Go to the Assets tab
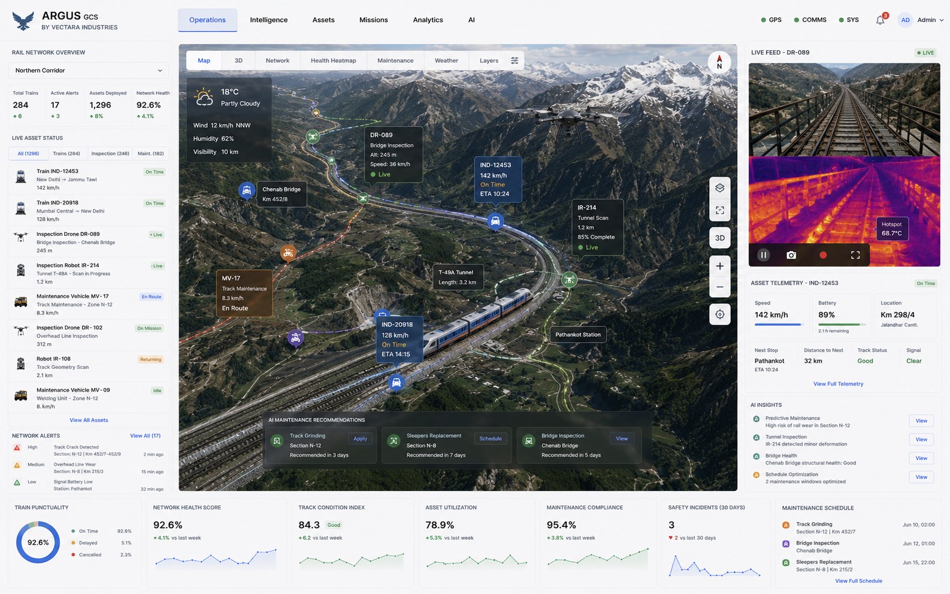The height and width of the screenshot is (594, 950). 323,20
